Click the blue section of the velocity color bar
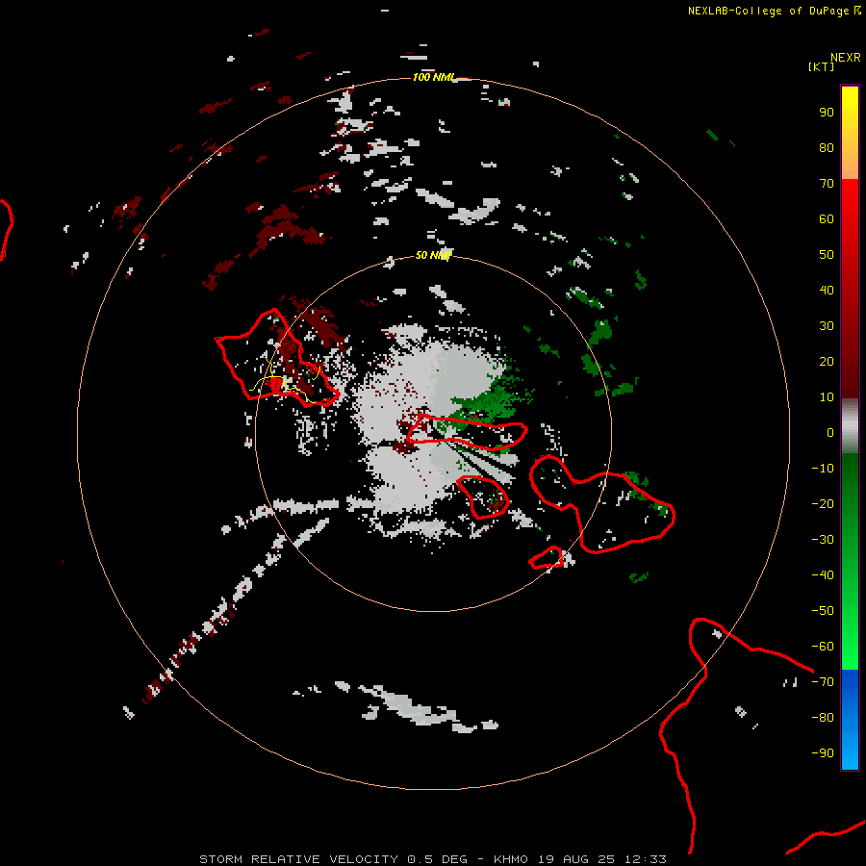This screenshot has width=866, height=866. (850, 719)
